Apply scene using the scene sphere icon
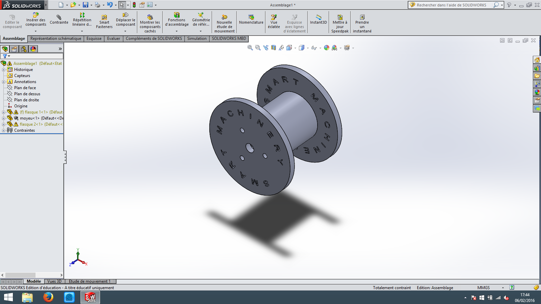 click(334, 48)
